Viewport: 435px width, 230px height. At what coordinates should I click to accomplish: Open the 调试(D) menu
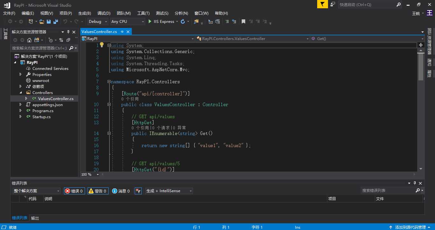104,13
